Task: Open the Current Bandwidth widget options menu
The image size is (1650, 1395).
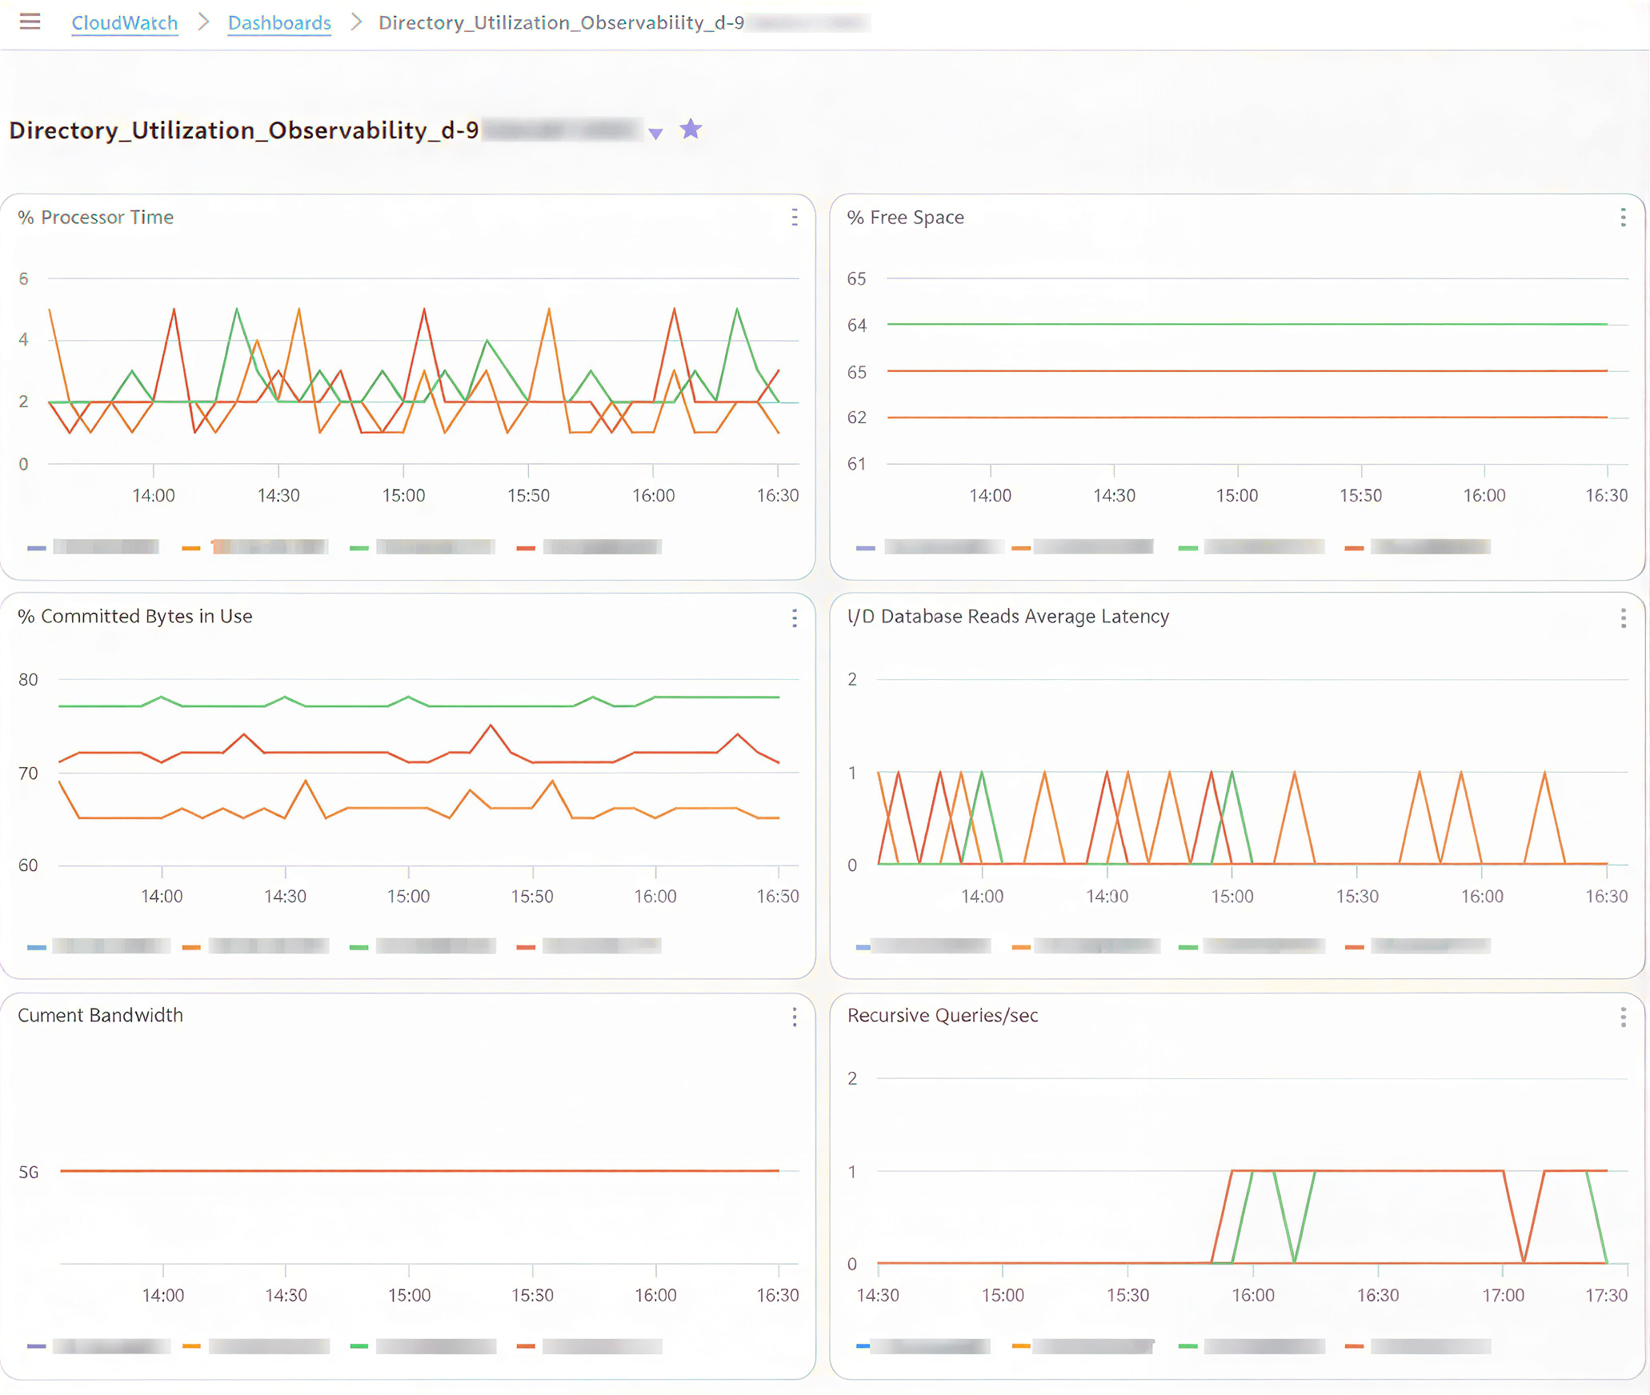Action: 795,1017
